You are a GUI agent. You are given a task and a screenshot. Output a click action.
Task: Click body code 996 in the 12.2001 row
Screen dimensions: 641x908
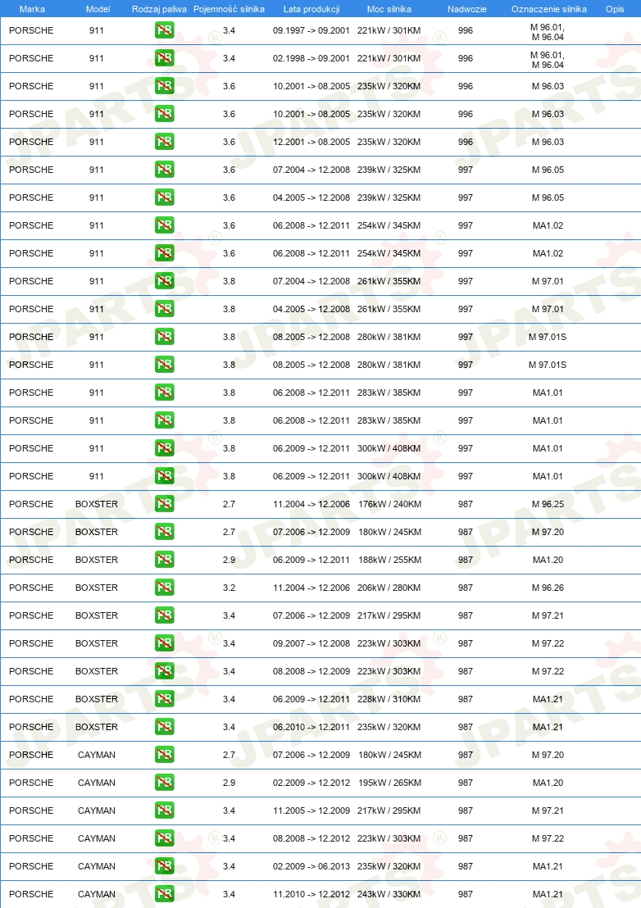(x=466, y=141)
